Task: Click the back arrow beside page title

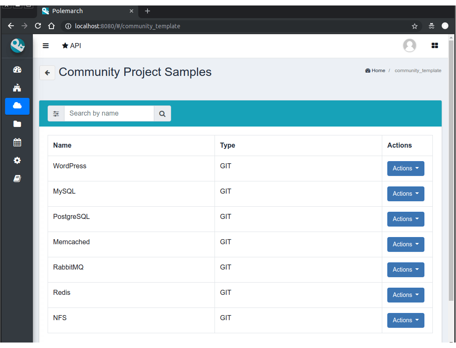Action: (47, 73)
